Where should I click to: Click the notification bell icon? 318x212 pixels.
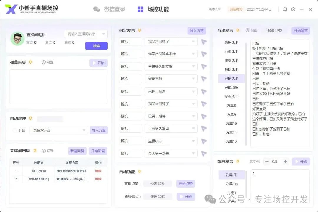(285, 9)
